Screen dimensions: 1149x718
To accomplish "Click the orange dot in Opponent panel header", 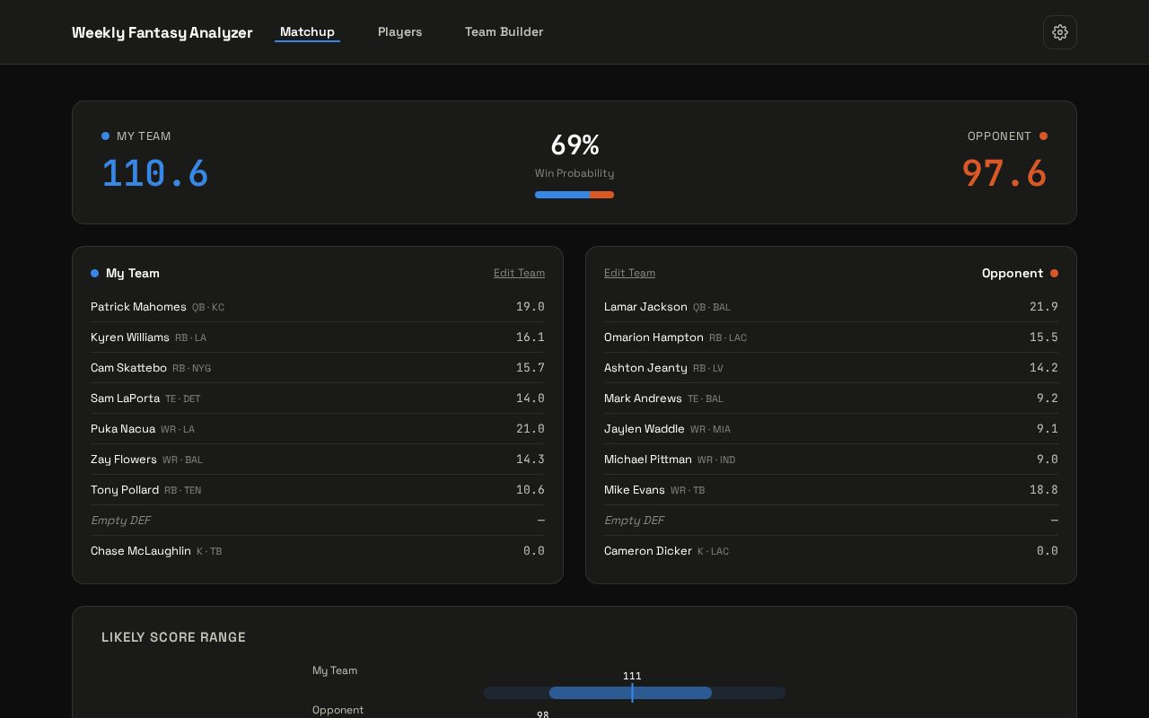I will pos(1054,273).
